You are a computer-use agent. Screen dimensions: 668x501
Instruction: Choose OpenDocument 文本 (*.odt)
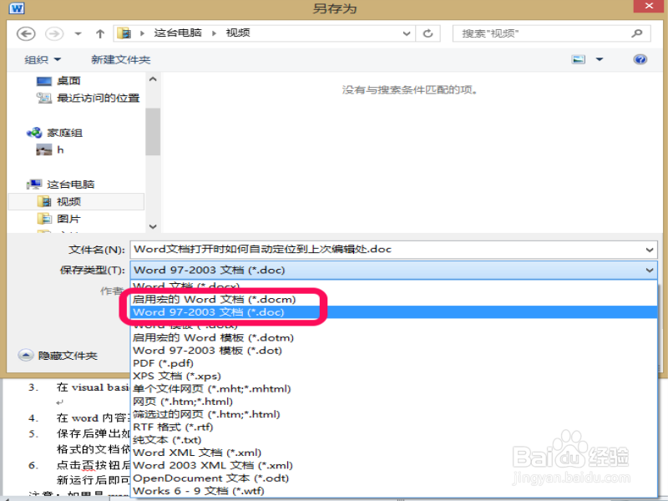pos(394,478)
